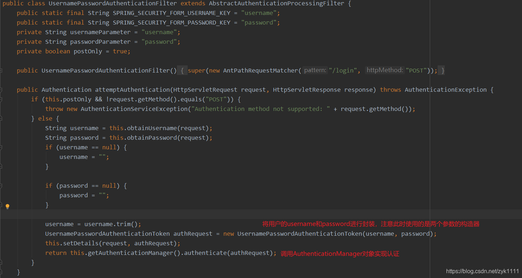Click the red comment 调用AuthenticationManager对象实现认证
This screenshot has height=278, width=522.
340,254
